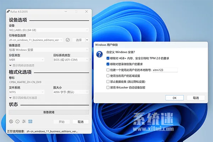Toggle remove Microsoft account login requirement
213x142 pixels.
tap(108, 64)
